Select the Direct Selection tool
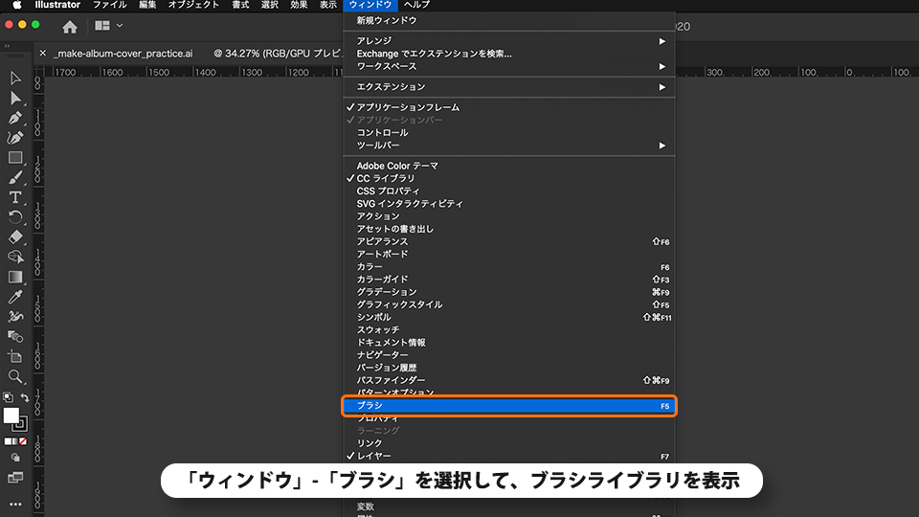Screen dimensions: 919x517 (x=15, y=98)
